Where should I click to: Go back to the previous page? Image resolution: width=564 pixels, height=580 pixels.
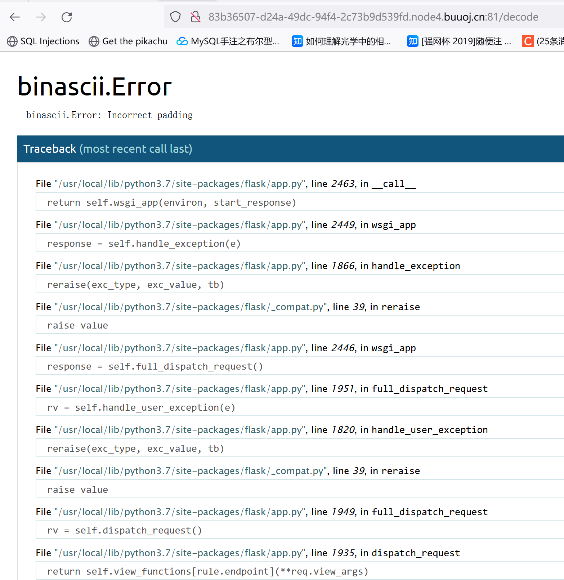[x=15, y=17]
